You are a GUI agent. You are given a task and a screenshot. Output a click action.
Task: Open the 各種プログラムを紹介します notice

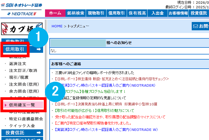[95, 91]
